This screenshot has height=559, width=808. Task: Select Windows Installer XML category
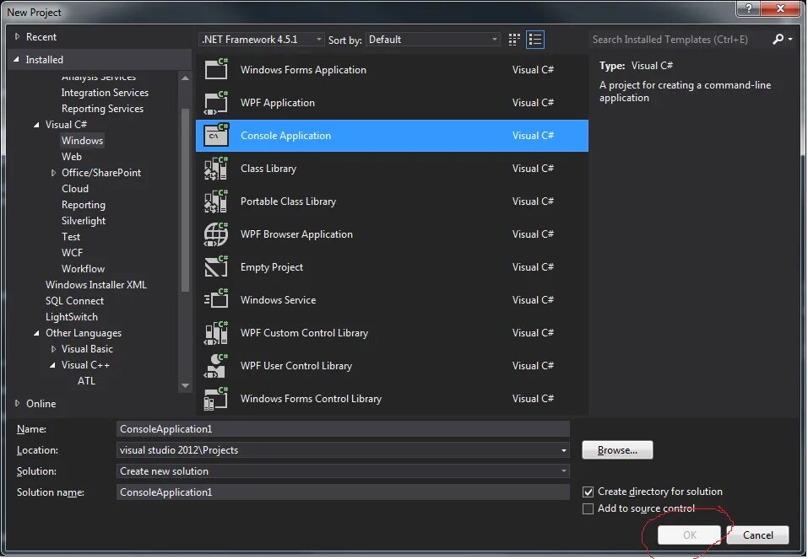[x=96, y=285]
